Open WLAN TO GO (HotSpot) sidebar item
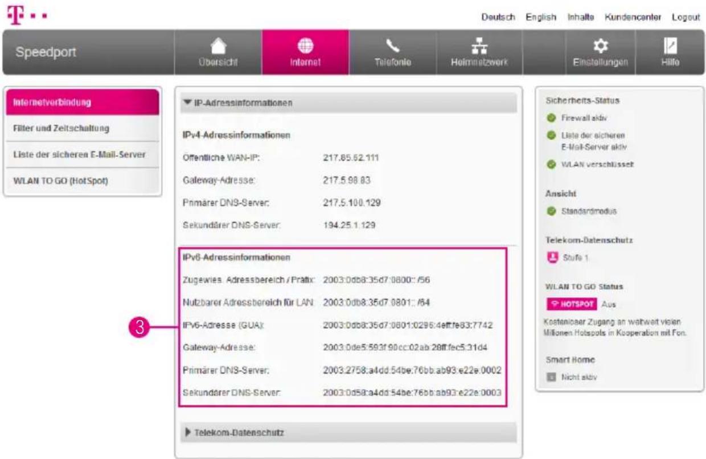Screen dimensions: 706x459 (83, 181)
